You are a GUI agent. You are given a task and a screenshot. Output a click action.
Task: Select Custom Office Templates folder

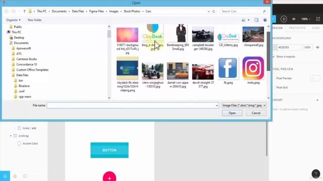click(x=32, y=70)
